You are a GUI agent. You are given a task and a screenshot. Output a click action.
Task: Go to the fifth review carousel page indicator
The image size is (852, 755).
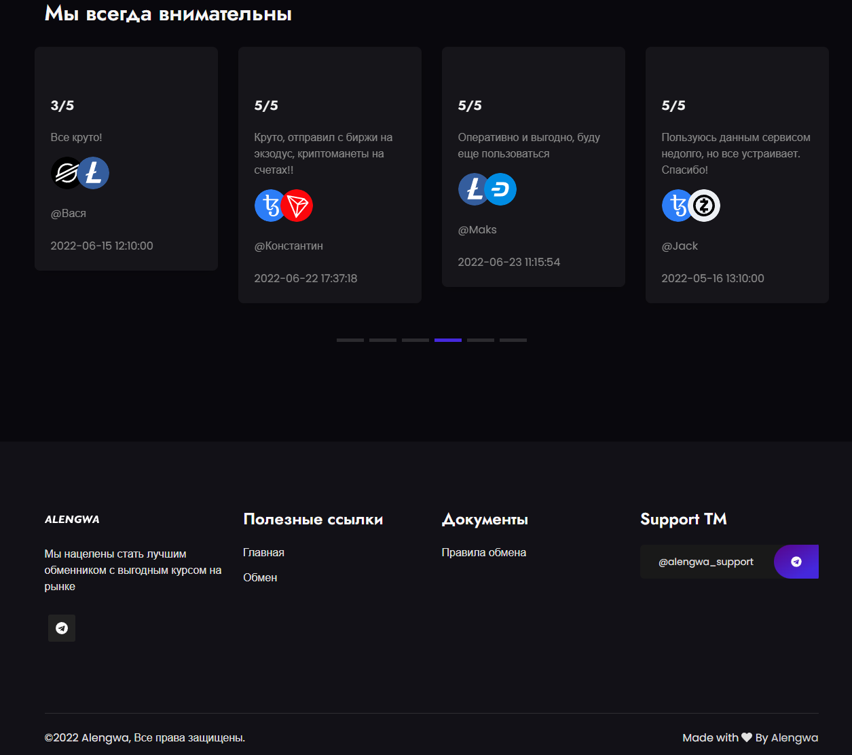pos(481,340)
